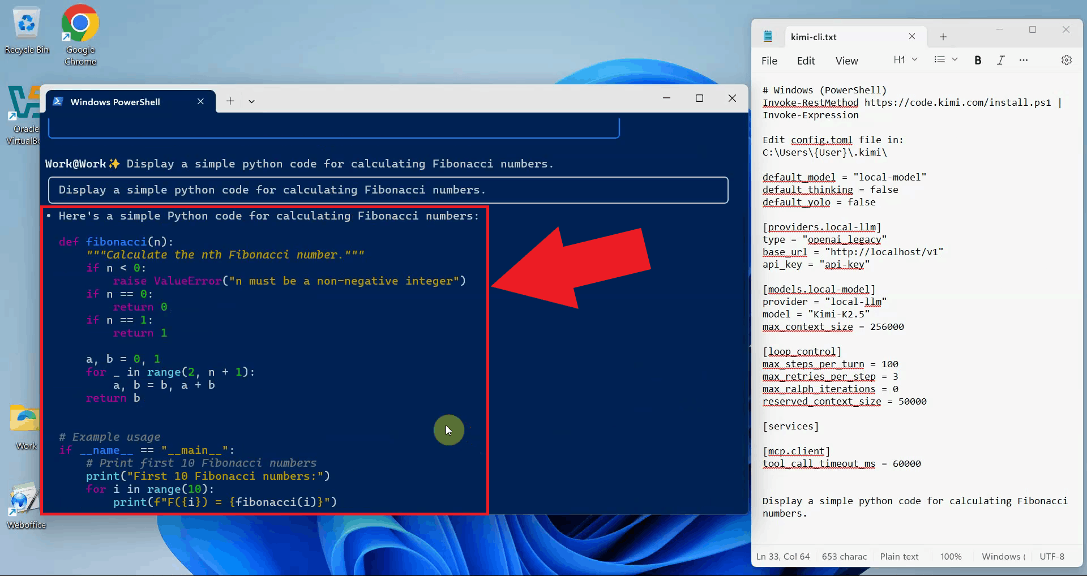
Task: Open the File menu in Notepad
Action: (769, 61)
